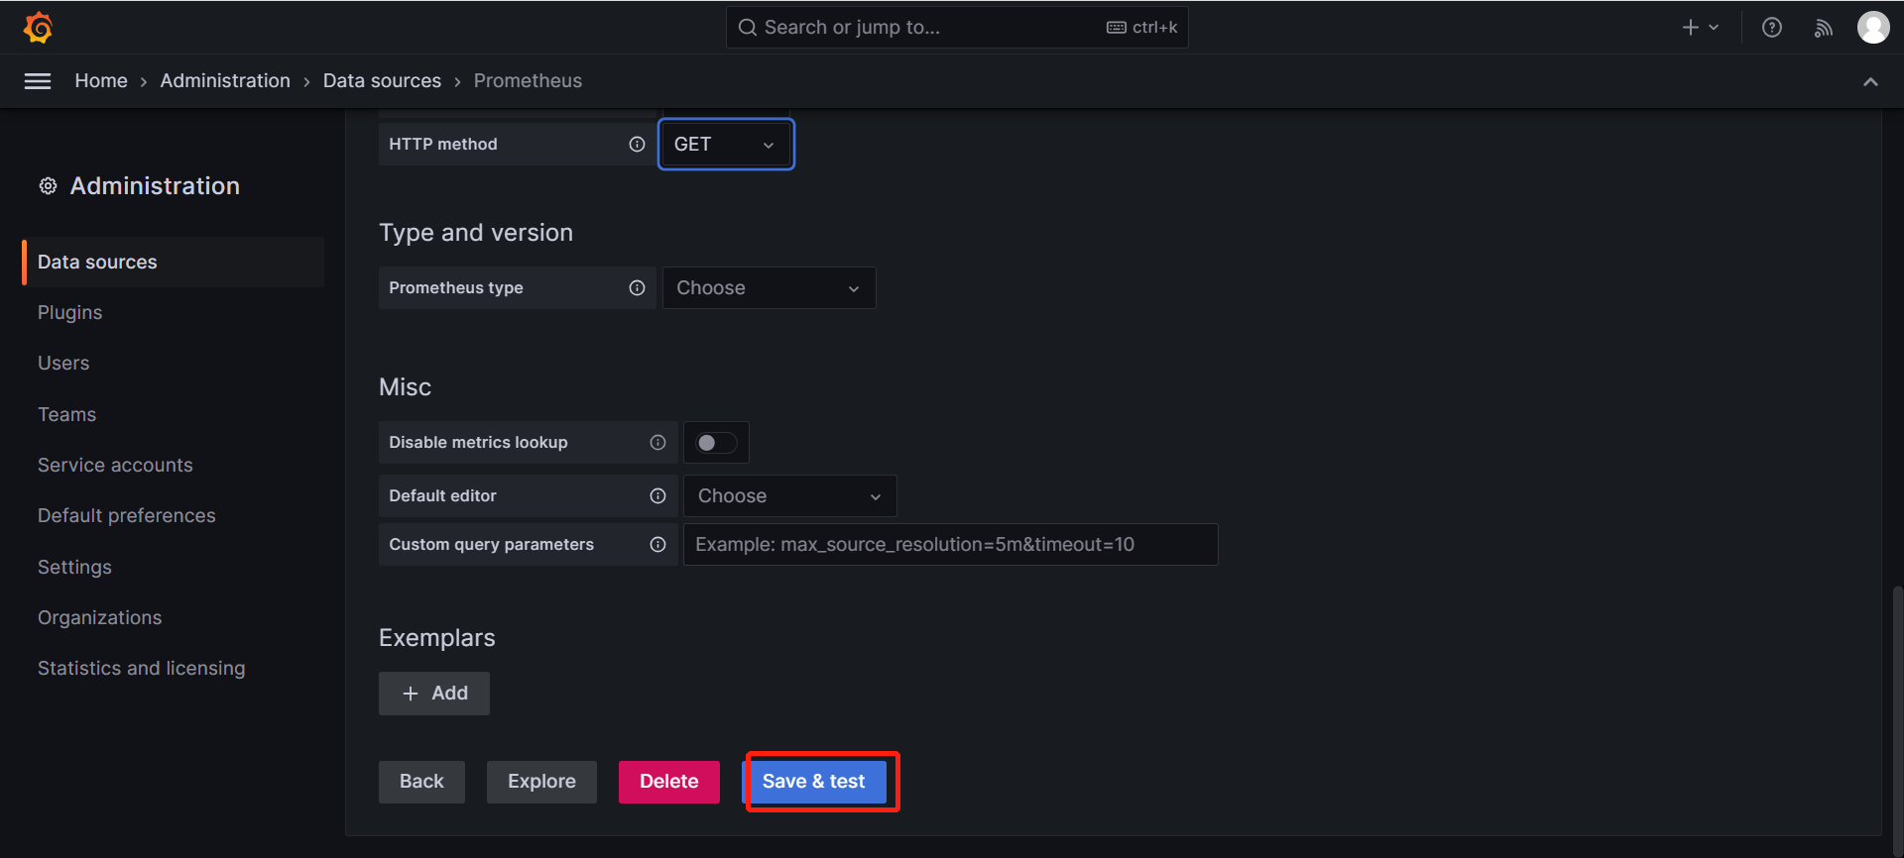
Task: Click the Grafana logo icon
Action: 38,27
